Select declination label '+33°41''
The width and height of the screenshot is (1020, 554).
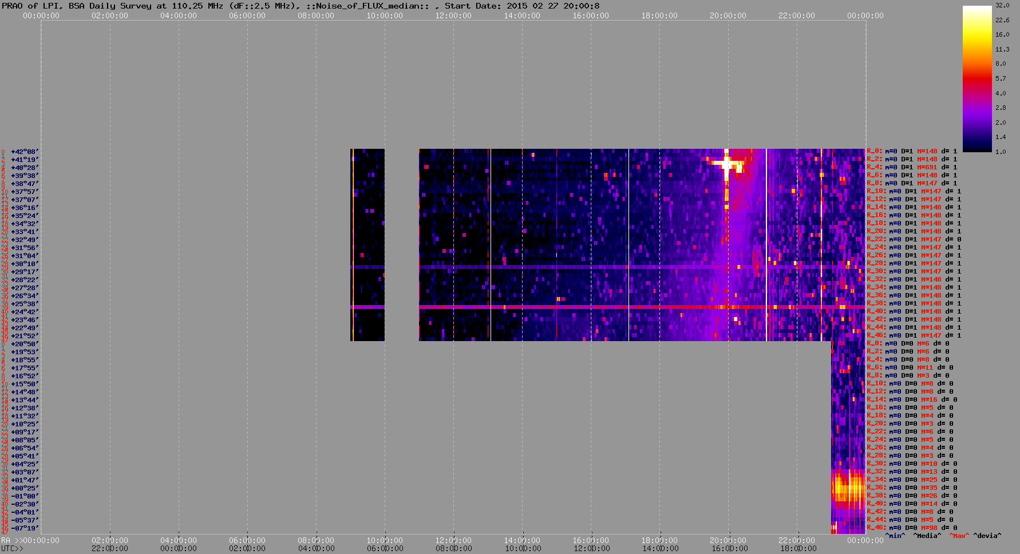click(25, 232)
